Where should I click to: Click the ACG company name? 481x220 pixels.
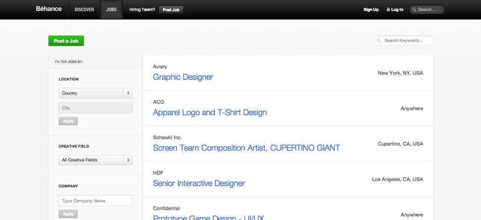click(x=158, y=102)
